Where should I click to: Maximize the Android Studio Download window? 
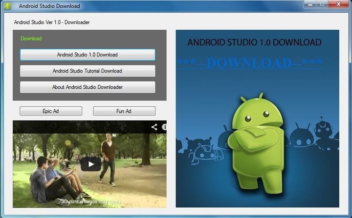[x=322, y=4]
